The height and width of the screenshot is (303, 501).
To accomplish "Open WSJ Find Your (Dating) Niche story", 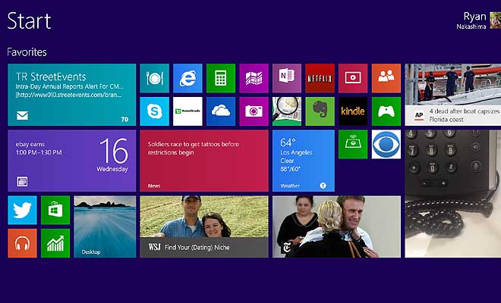I will [204, 226].
